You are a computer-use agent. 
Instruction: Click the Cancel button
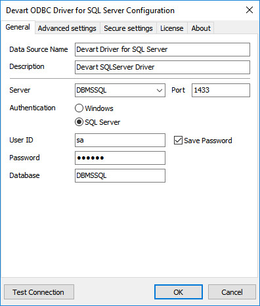coord(232,292)
